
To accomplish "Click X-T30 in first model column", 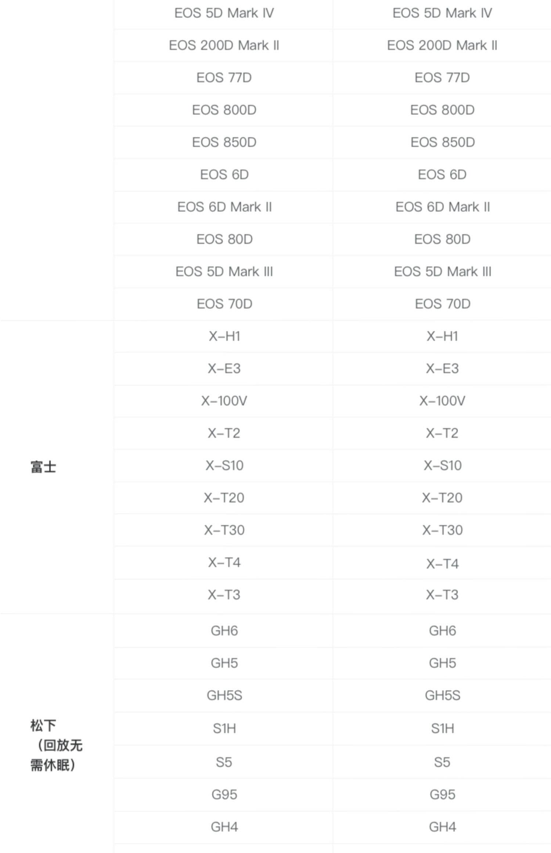I will pyautogui.click(x=224, y=530).
